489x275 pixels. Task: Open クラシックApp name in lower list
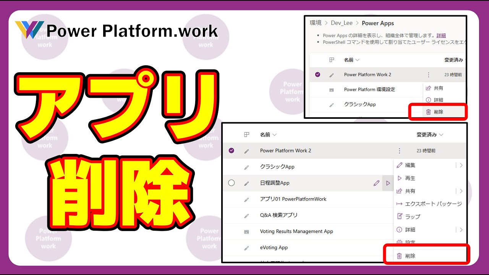pyautogui.click(x=277, y=167)
